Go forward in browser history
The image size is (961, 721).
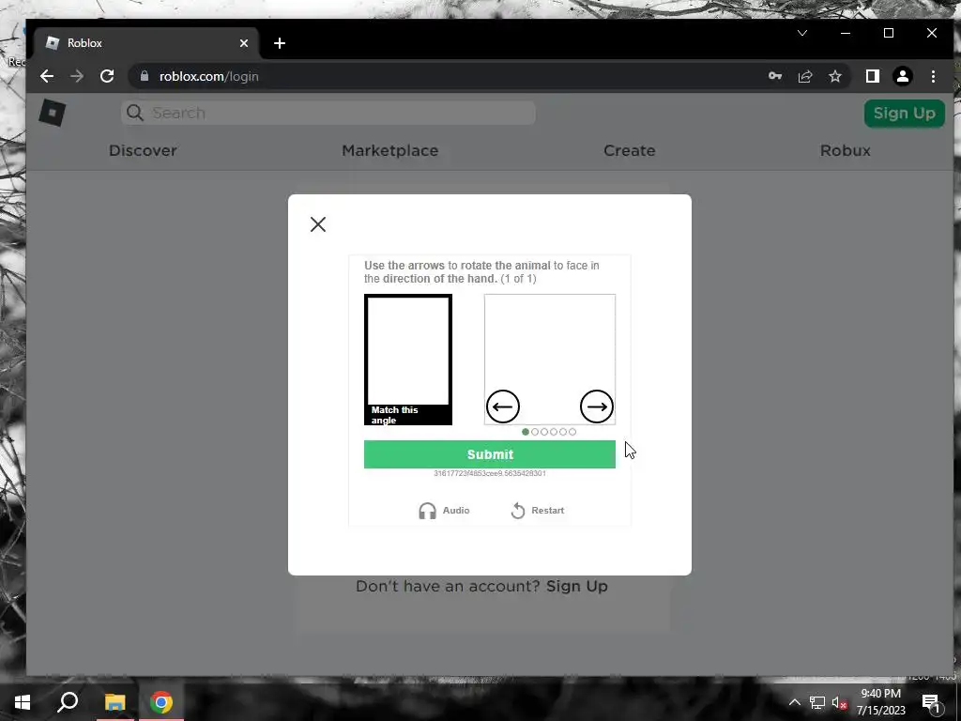click(77, 76)
